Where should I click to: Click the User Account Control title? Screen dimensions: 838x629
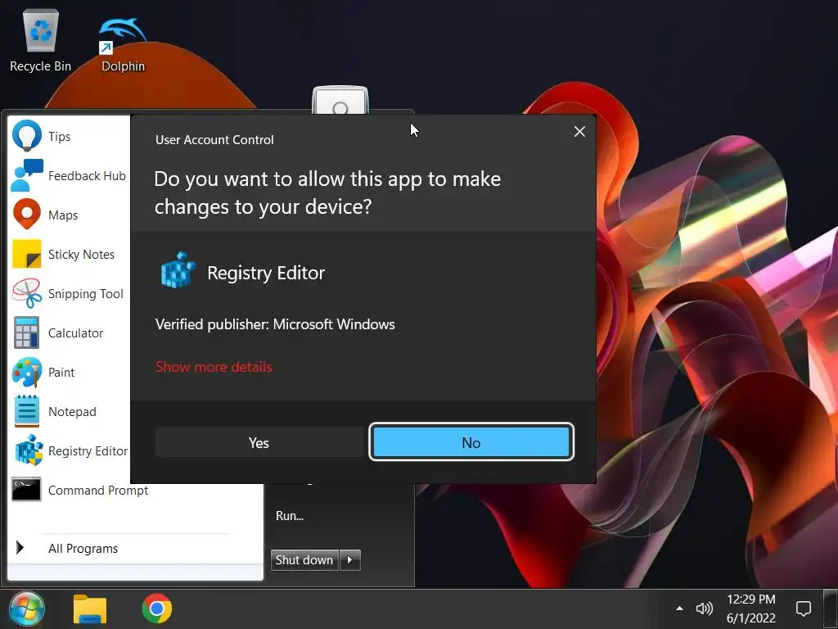coord(214,139)
